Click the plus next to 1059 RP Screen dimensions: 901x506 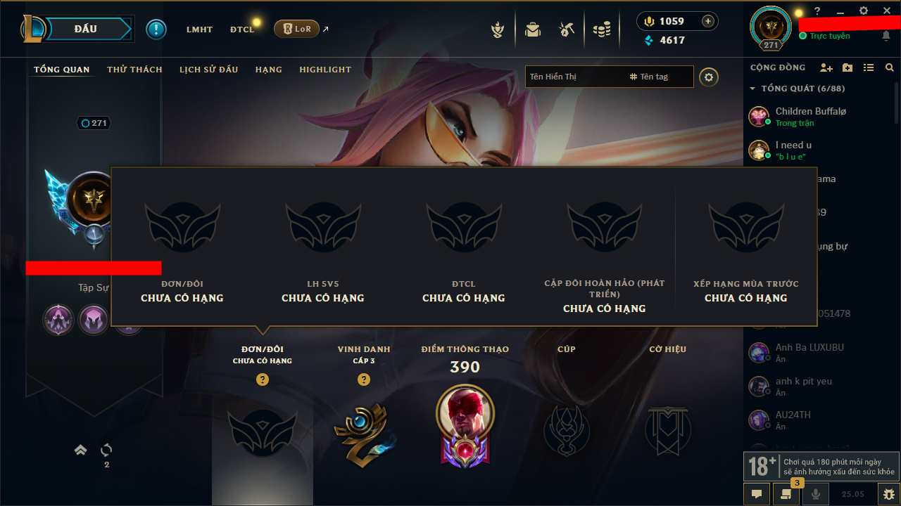tap(708, 21)
